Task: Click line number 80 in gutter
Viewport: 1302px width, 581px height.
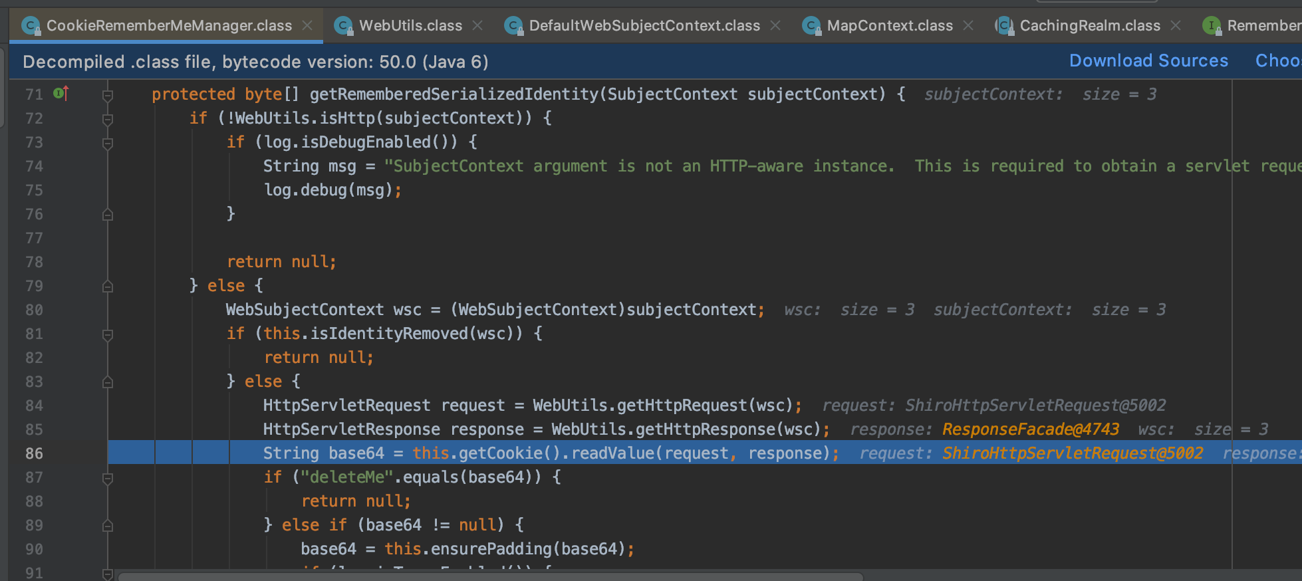Action: pos(34,310)
